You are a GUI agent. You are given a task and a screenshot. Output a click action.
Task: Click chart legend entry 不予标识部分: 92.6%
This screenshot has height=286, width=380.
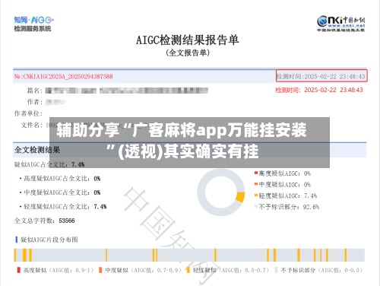[x=287, y=207]
